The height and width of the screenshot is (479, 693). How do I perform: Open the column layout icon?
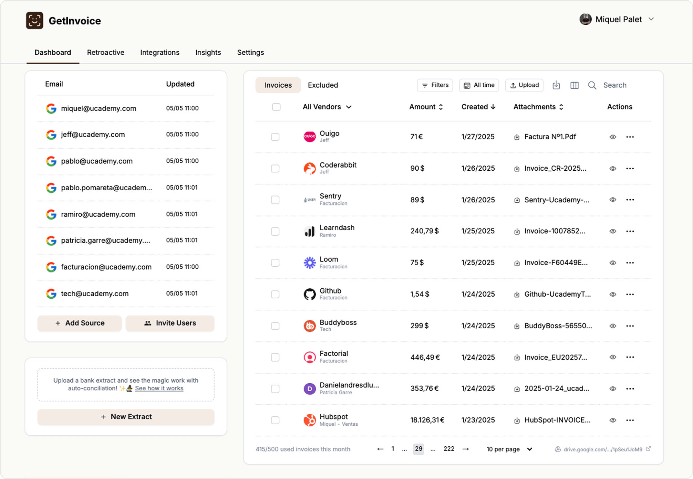574,85
